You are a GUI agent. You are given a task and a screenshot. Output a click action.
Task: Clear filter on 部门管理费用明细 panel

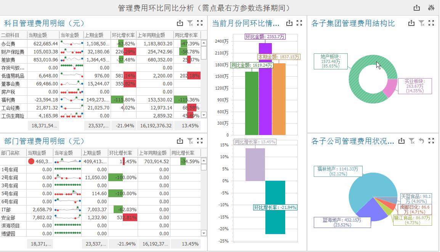click(190, 141)
